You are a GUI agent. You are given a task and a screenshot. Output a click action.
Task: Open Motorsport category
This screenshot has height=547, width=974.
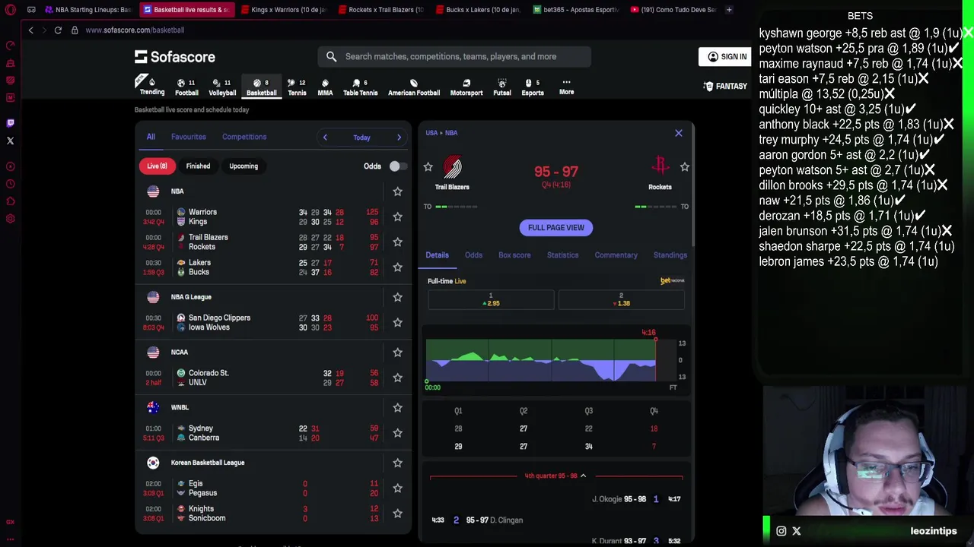[466, 87]
